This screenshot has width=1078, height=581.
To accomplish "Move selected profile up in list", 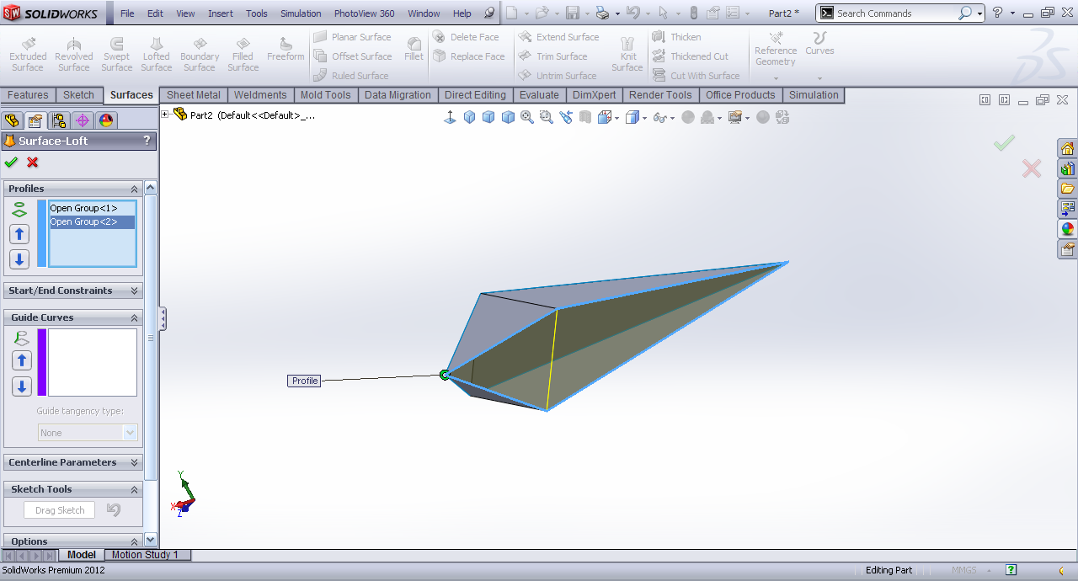I will tap(19, 234).
